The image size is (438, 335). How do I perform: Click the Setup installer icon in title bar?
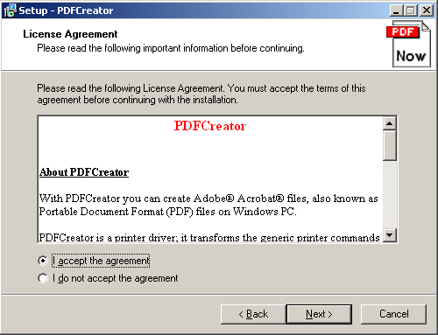10,10
